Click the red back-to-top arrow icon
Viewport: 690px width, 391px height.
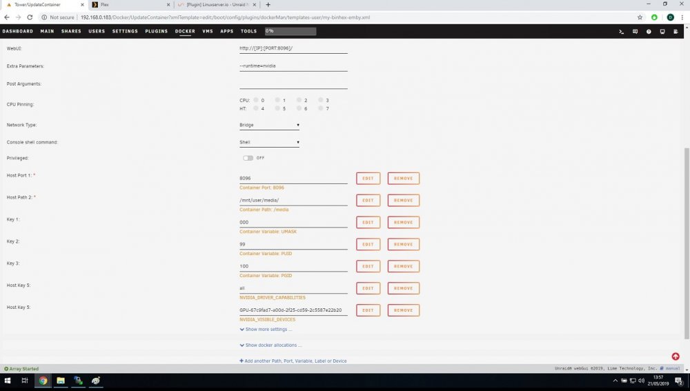(676, 357)
